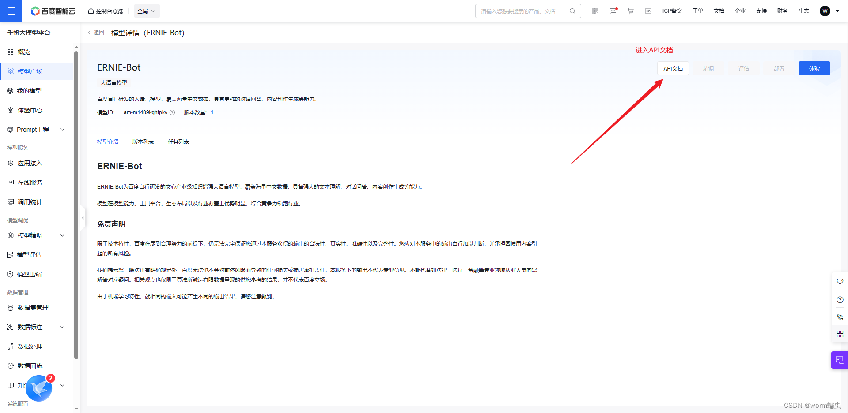Open 工单 in top navigation
848x413 pixels.
pyautogui.click(x=698, y=11)
